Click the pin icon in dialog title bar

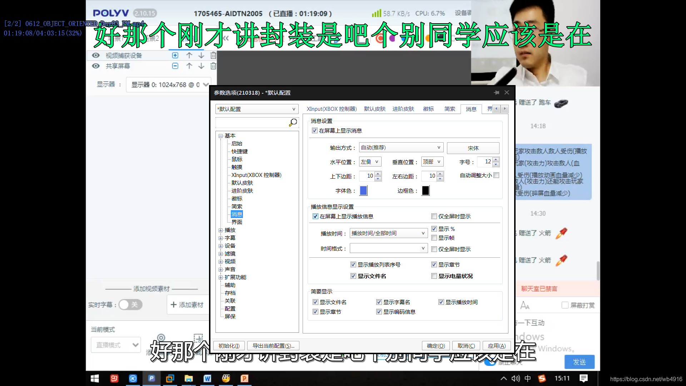(496, 93)
